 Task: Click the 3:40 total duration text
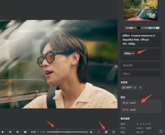[x=42, y=132]
